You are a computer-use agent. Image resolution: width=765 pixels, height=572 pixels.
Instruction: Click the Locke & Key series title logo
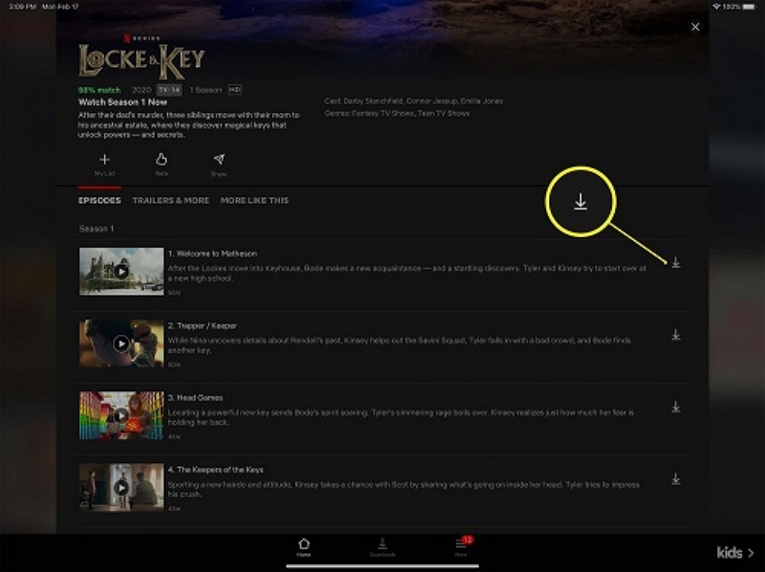[x=142, y=59]
